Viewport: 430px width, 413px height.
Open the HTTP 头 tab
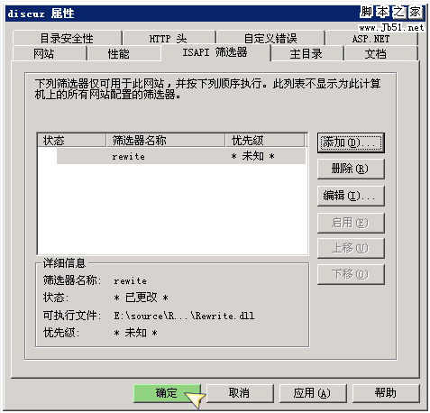point(169,38)
